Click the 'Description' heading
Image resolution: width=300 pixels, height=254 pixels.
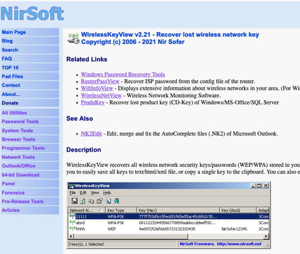pos(83,150)
